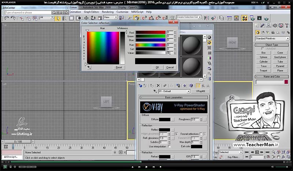Open the Material Editor four-spheres icon
Viewport: 293px width, 171px height.
point(244,18)
